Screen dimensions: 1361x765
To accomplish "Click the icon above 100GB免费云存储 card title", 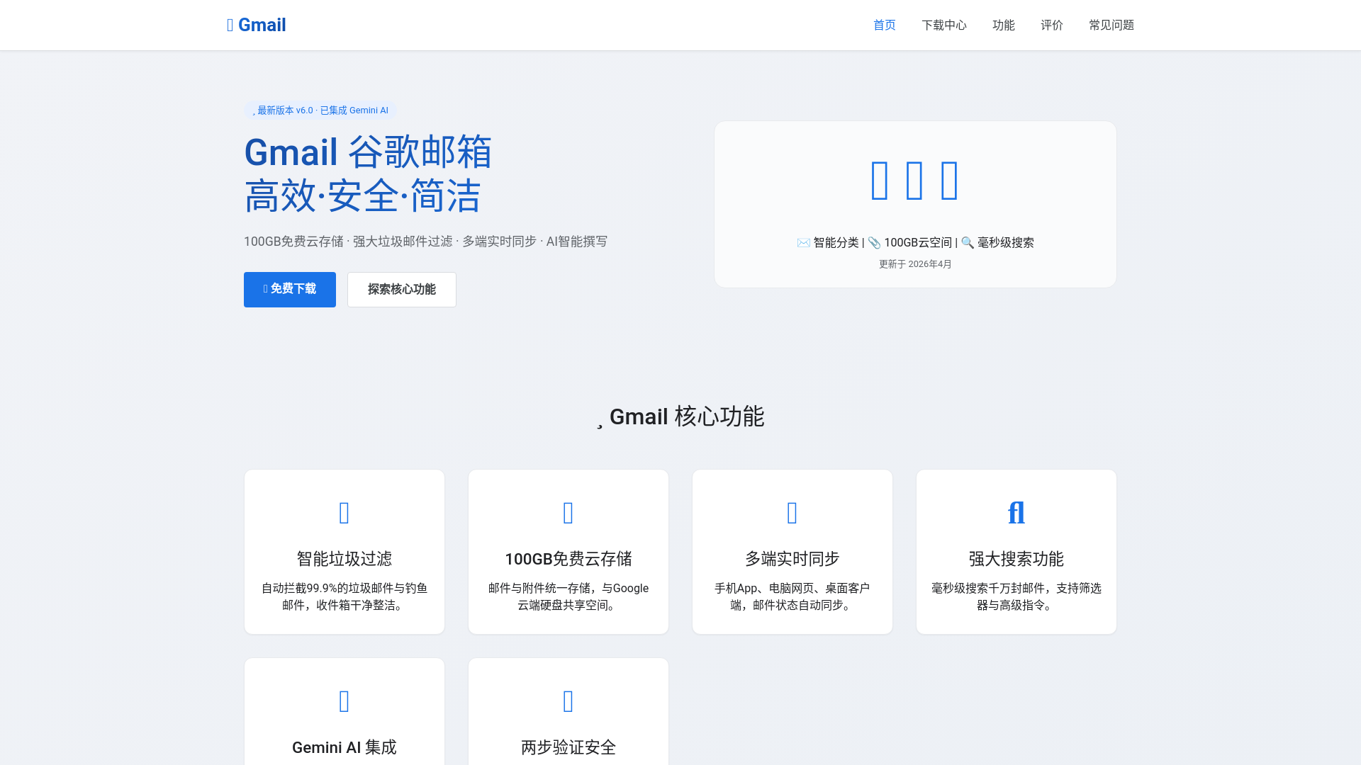I will click(569, 513).
